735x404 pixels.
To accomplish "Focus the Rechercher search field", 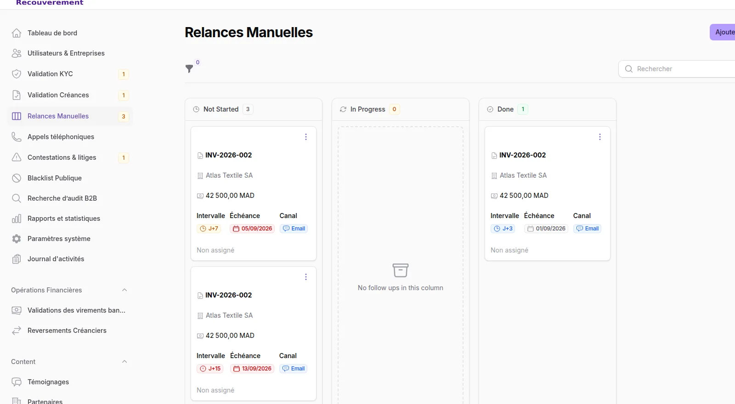I will [677, 69].
